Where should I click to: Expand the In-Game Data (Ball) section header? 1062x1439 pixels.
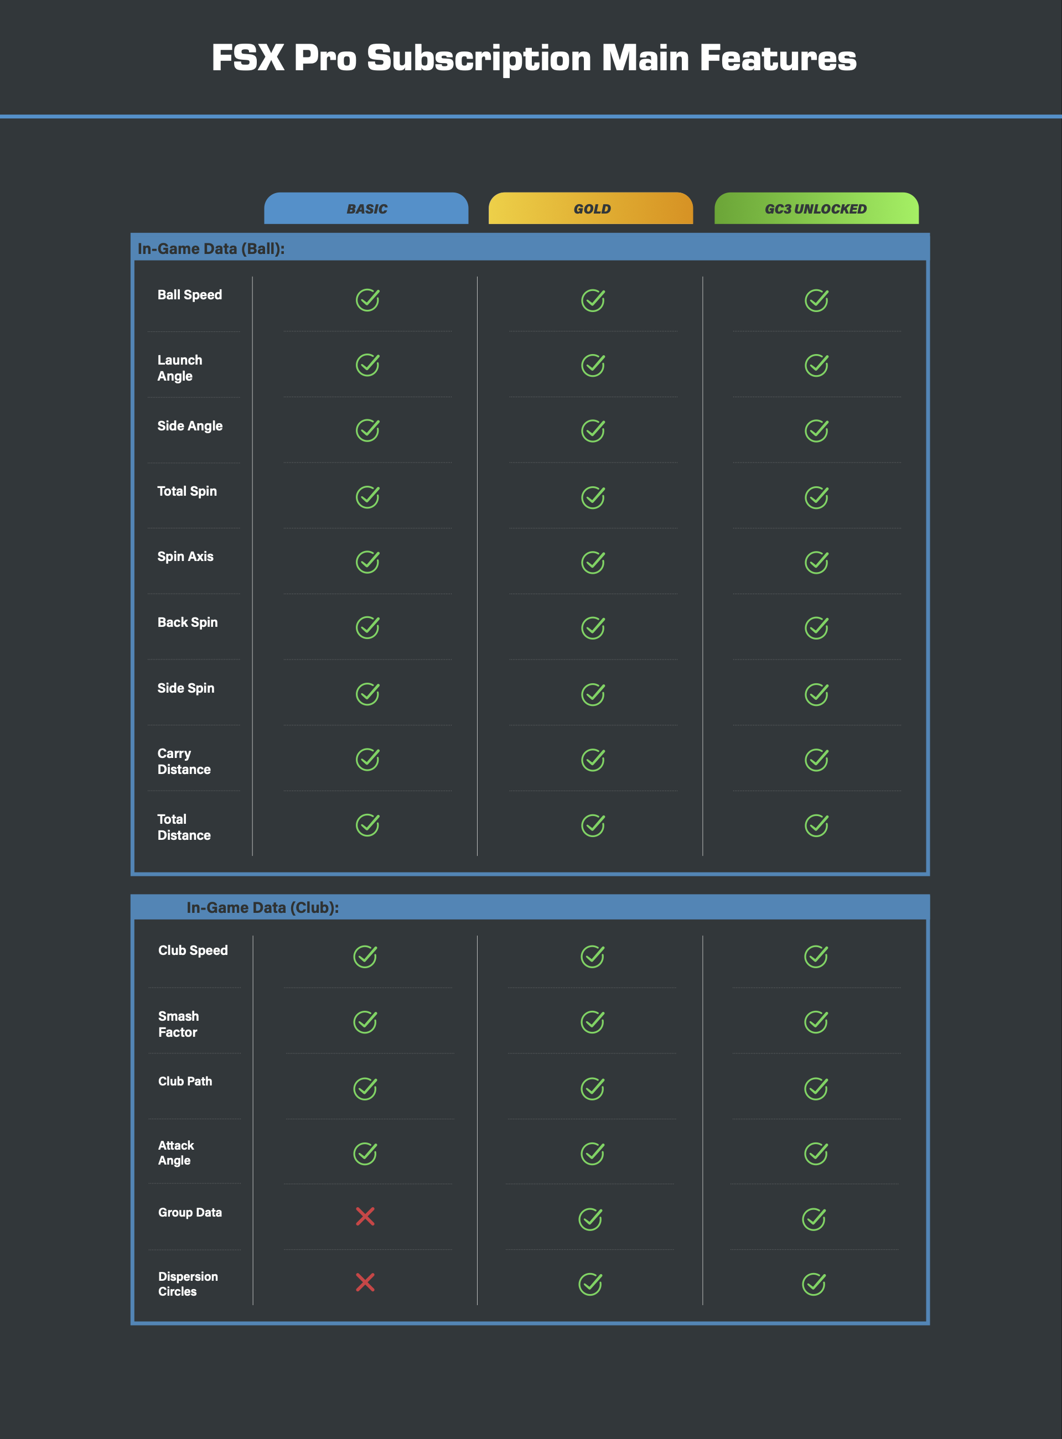(x=212, y=249)
